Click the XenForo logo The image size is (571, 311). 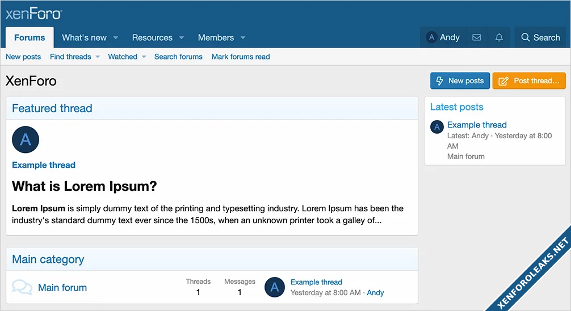(x=33, y=14)
